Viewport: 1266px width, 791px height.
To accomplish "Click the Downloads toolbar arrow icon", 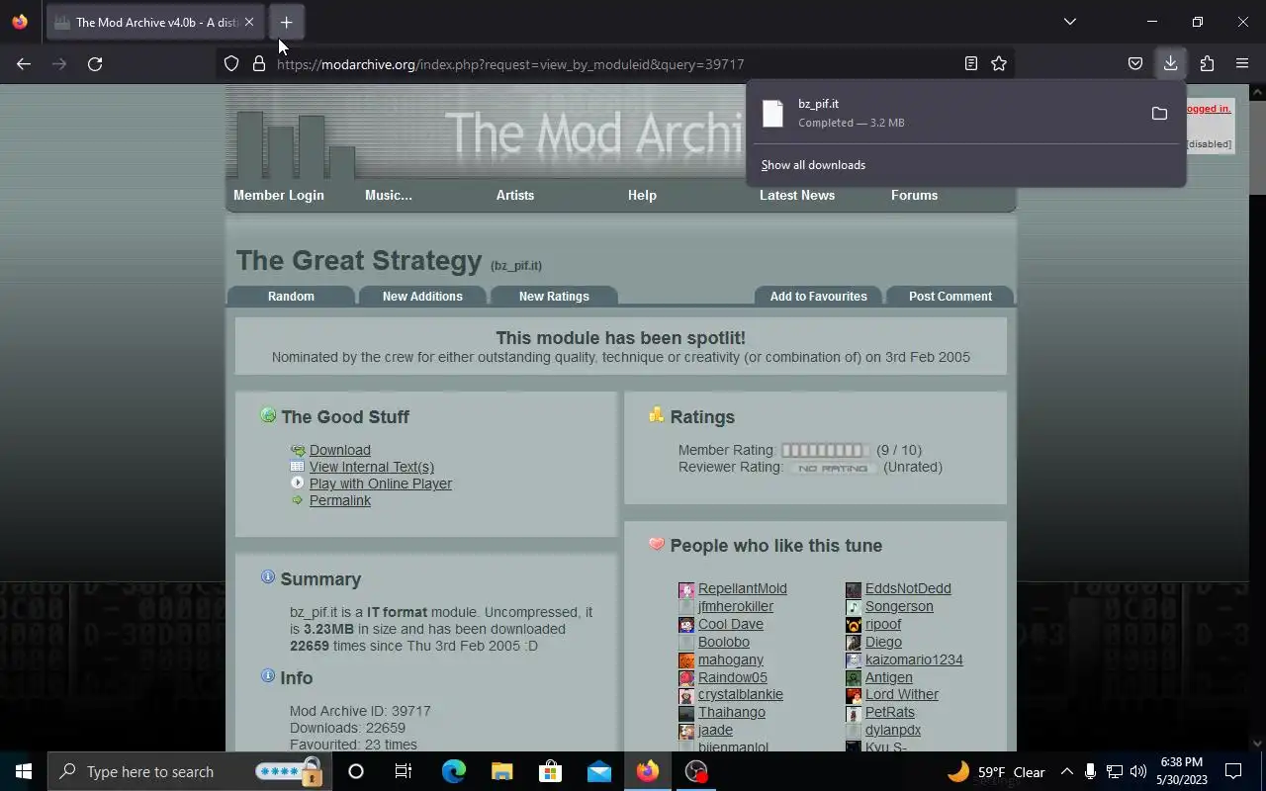I will pos(1170,64).
